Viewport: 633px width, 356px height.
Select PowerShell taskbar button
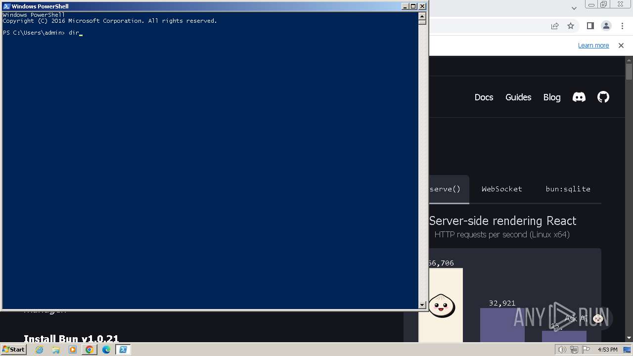click(x=123, y=350)
